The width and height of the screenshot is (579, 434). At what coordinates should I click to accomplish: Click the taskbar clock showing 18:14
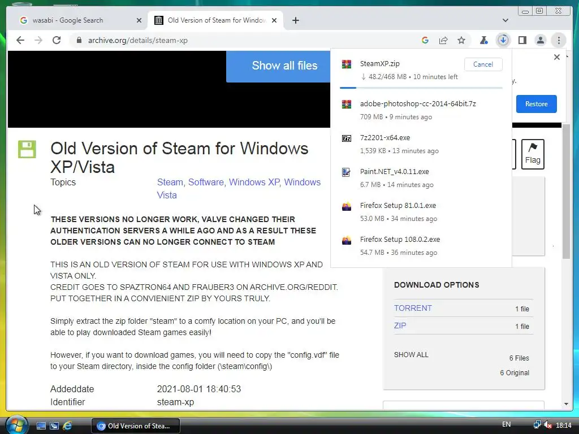click(564, 426)
